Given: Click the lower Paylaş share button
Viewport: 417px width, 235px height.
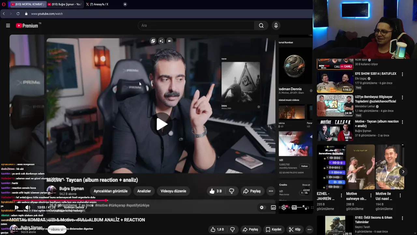Looking at the screenshot, I should point(250,229).
